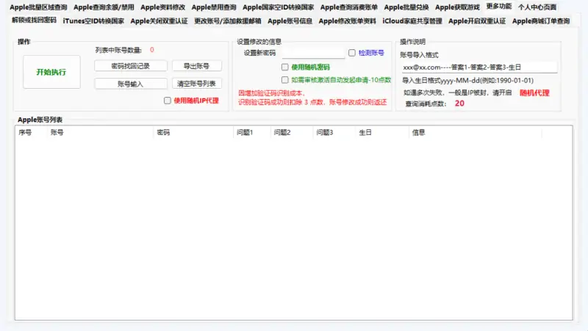Click the green 开始执行 button

pos(51,72)
